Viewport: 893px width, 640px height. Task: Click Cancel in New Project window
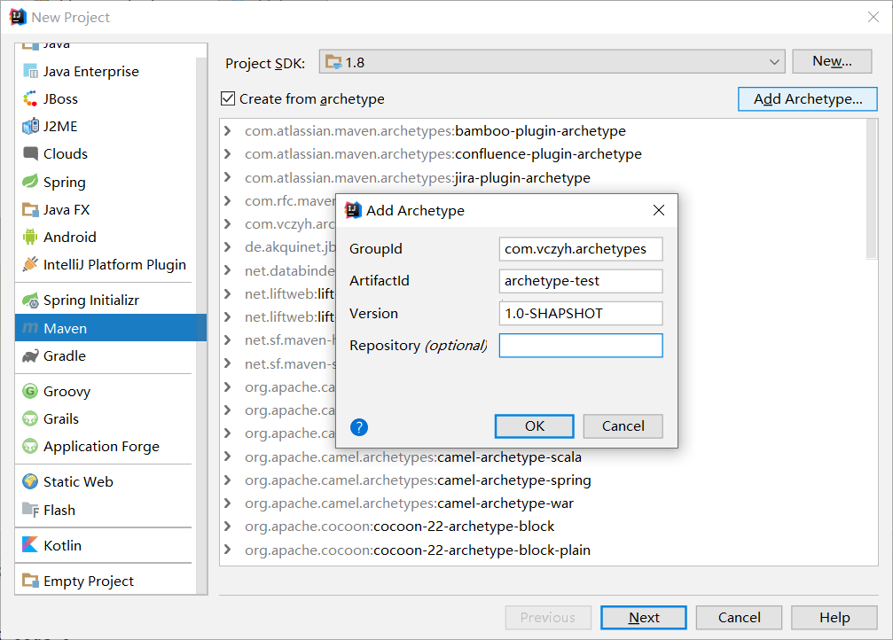click(739, 617)
